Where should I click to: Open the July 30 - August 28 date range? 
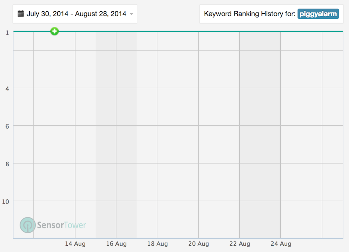pyautogui.click(x=76, y=14)
